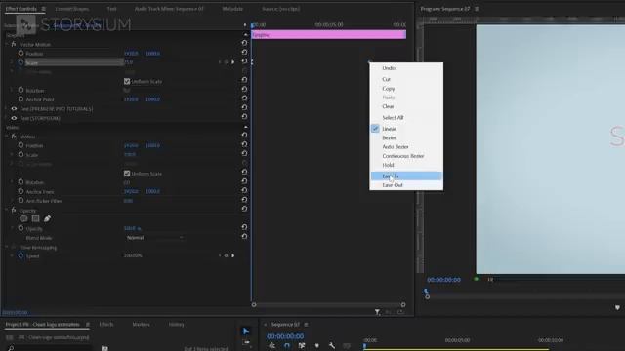
Task: Click the pink Graphic clip bar
Action: 329,35
